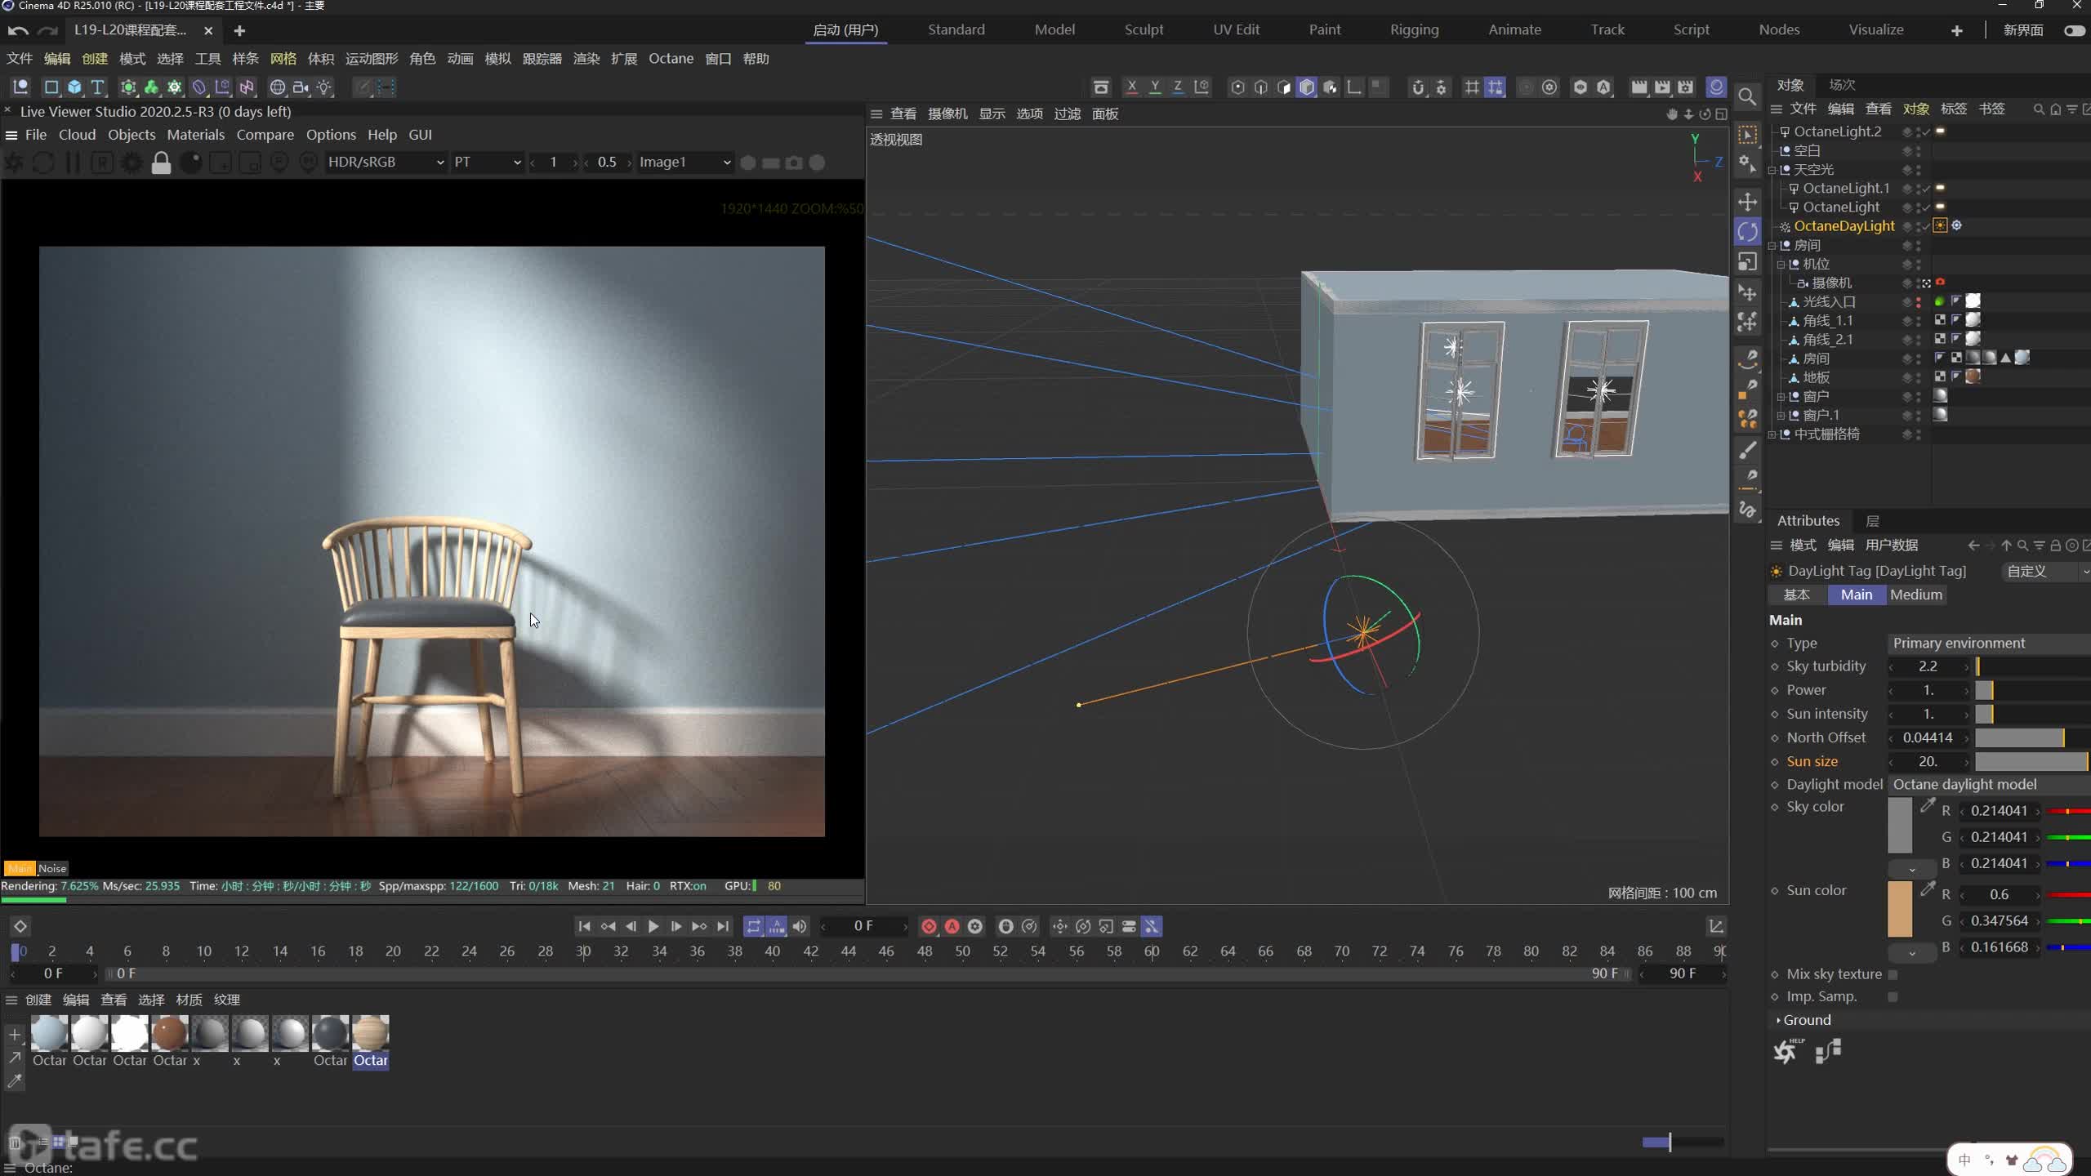Collapse the 房间 group in the tree

pyautogui.click(x=1772, y=246)
